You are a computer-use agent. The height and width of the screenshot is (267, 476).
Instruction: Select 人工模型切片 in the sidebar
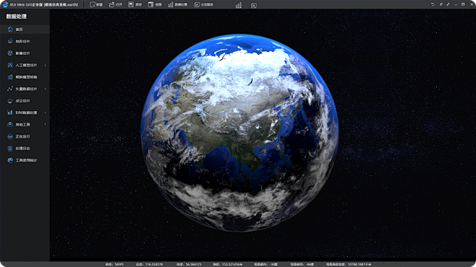point(25,65)
